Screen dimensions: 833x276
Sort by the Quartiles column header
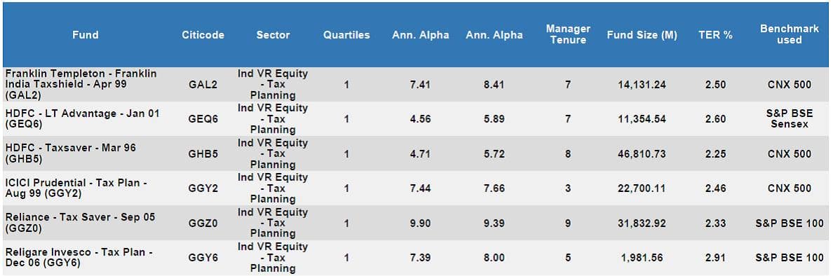(346, 35)
